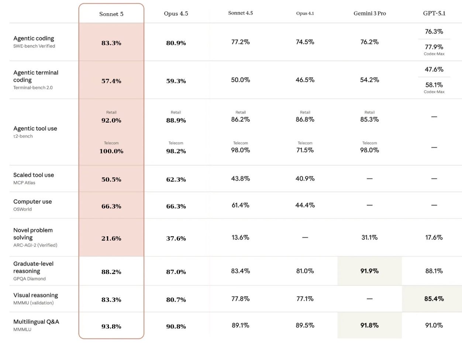Select the Agentic terminal coding row label
The width and height of the screenshot is (462, 347).
click(36, 76)
